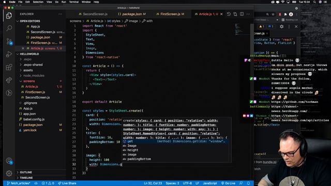Click the feedback icon in status bar

pos(241,183)
